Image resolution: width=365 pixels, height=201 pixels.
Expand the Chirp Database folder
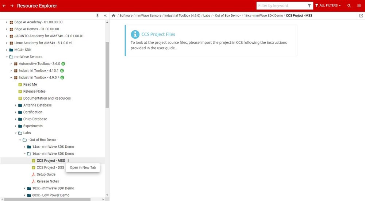click(16, 119)
